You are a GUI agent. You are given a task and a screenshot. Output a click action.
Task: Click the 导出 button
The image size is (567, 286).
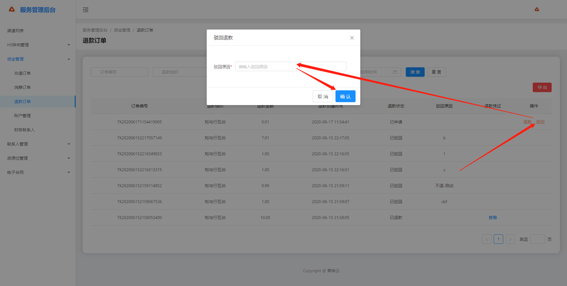tap(542, 87)
